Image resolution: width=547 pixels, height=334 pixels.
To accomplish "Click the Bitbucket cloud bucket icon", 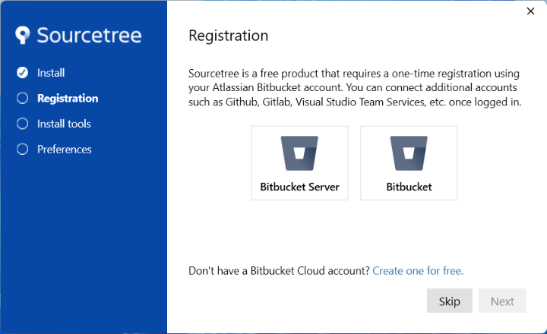I will click(409, 153).
